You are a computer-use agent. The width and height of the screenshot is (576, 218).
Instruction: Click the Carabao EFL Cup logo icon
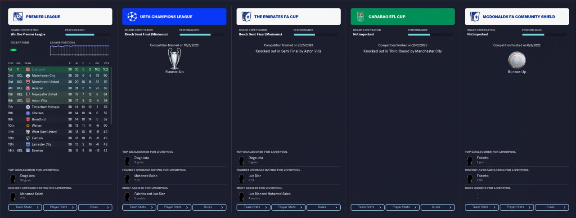[361, 17]
